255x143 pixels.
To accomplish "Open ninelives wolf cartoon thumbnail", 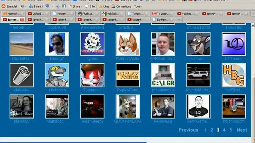I will tap(198, 44).
